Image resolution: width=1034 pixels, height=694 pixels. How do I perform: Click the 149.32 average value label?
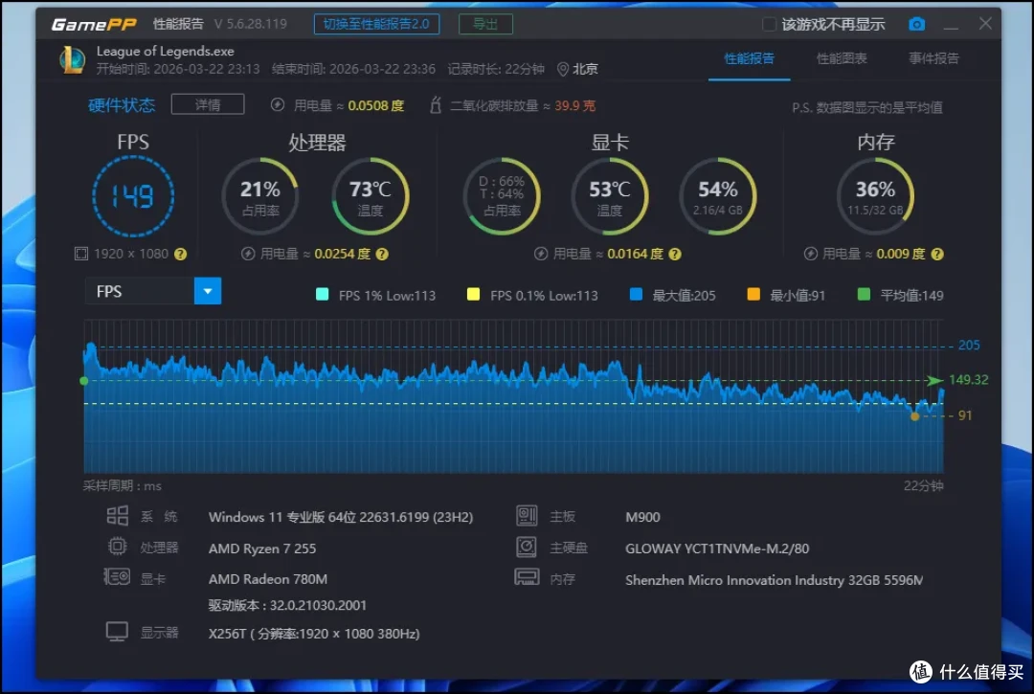968,380
